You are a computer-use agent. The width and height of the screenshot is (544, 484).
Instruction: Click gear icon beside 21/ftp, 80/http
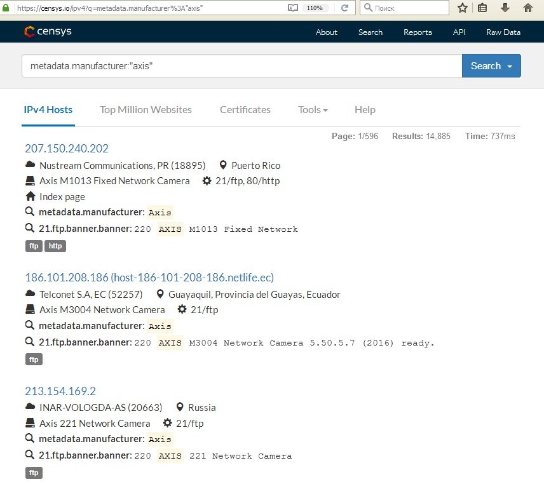tap(207, 180)
